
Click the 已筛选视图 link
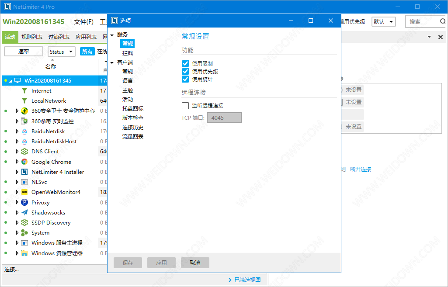click(x=247, y=280)
